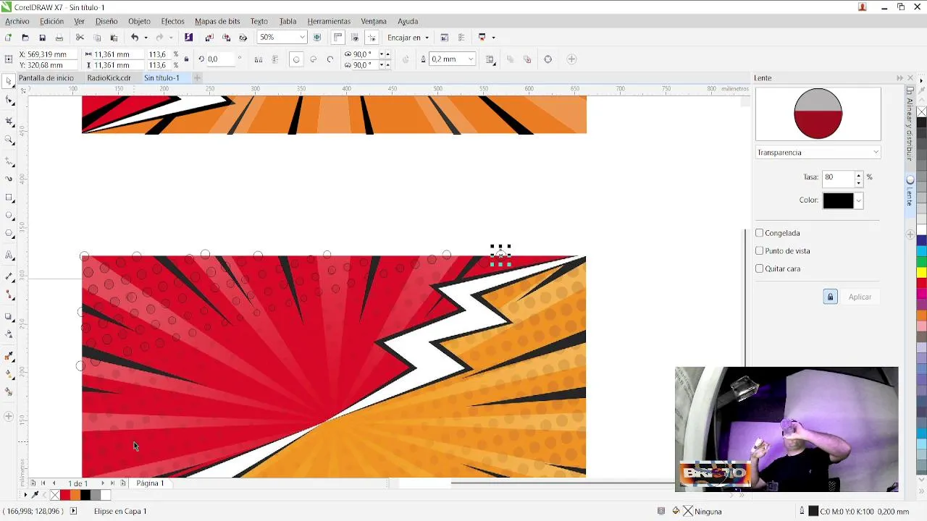
Task: Select the Zoom magnifier tool
Action: [9, 140]
